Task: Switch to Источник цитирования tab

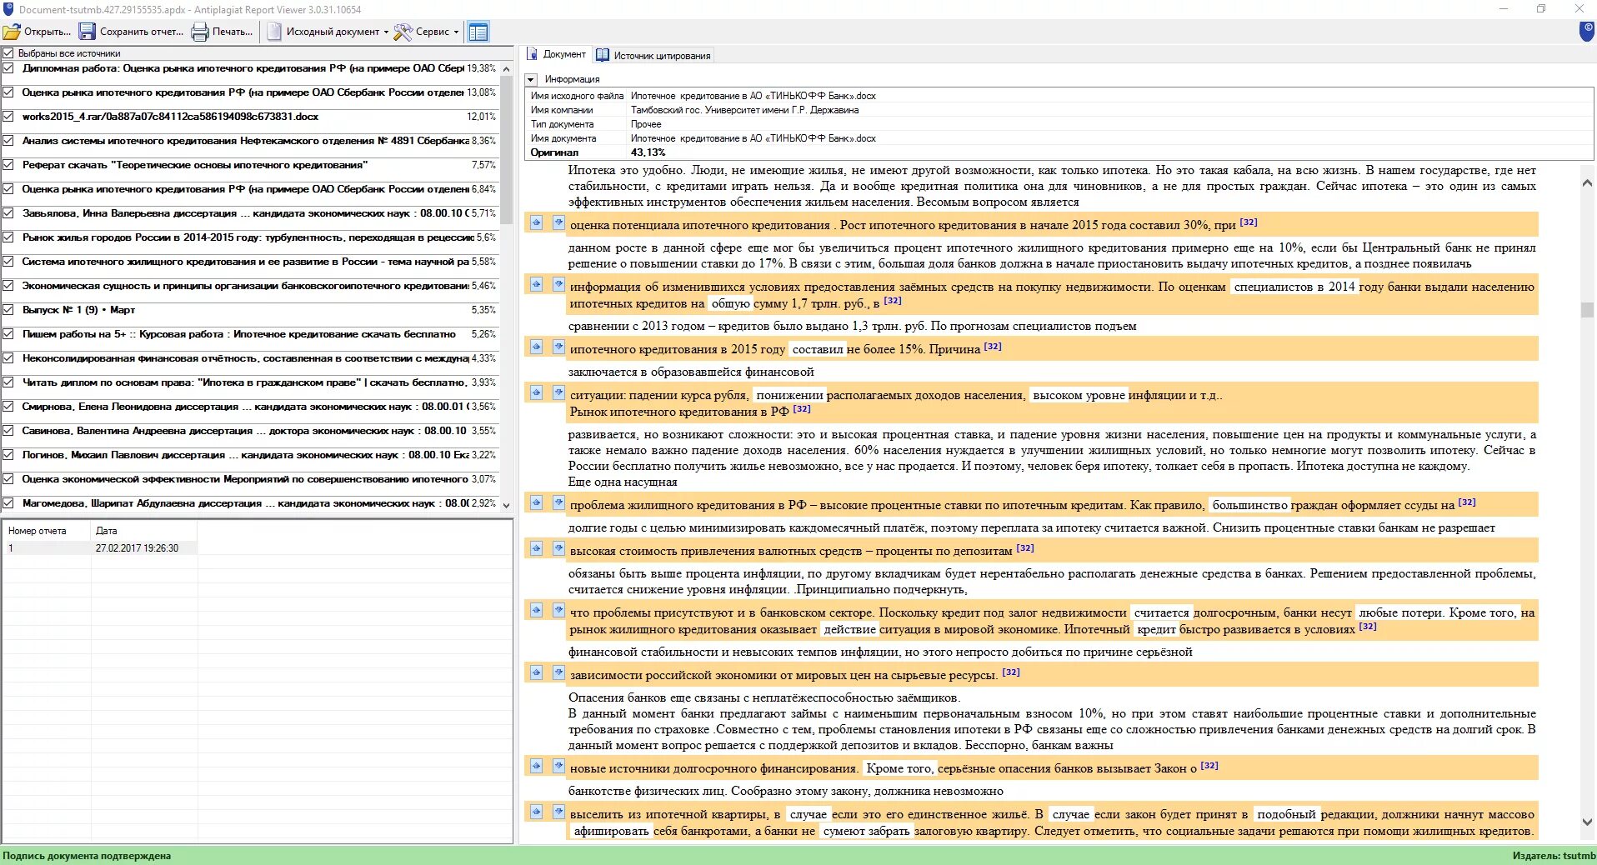Action: pyautogui.click(x=653, y=56)
